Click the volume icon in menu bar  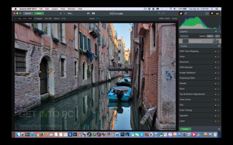click(x=175, y=9)
